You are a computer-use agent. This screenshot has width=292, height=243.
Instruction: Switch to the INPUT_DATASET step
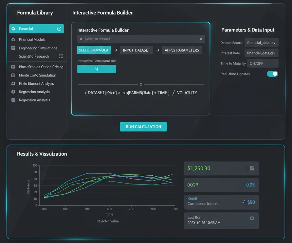click(136, 50)
